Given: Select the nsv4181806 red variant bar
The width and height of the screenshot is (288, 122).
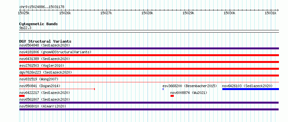Looking at the screenshot, I should 149,55.
